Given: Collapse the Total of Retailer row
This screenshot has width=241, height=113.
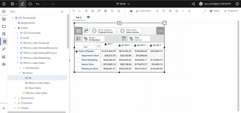Looking at the screenshot, I should (77, 51).
